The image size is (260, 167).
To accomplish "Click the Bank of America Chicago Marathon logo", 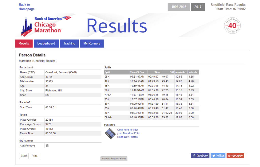I will [46, 26].
